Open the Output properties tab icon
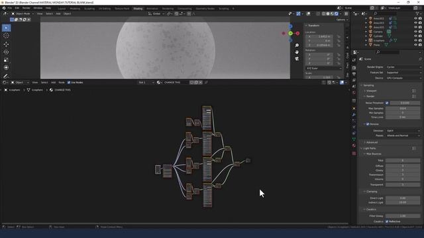424x238 pixels. (354, 74)
